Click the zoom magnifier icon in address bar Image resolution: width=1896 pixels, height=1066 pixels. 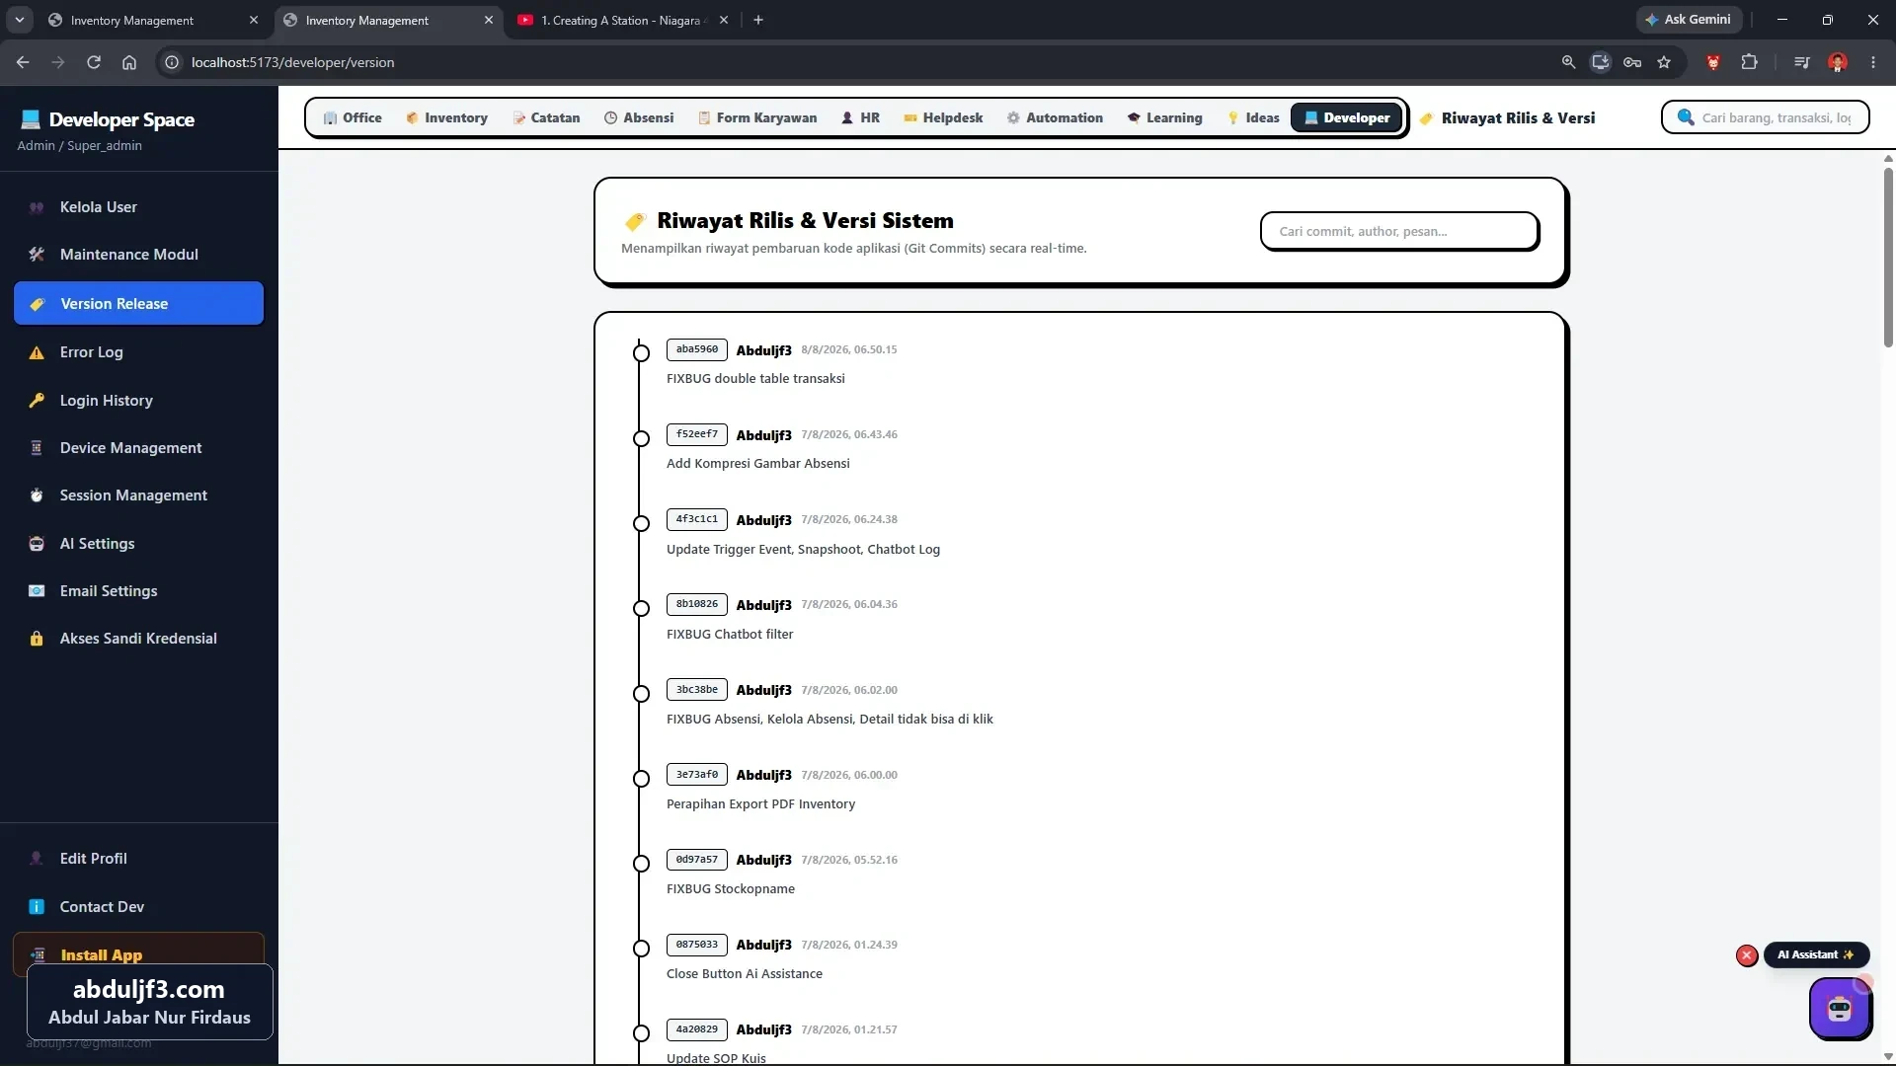pyautogui.click(x=1568, y=62)
